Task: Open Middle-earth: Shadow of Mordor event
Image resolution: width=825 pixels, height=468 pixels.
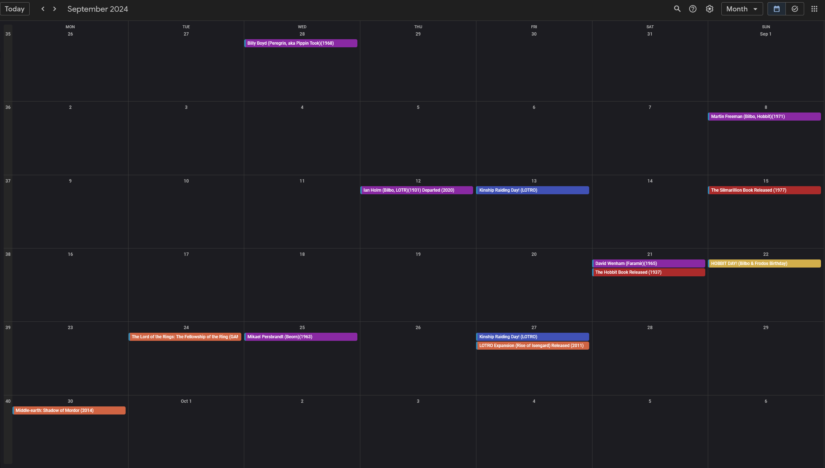Action: pos(69,410)
